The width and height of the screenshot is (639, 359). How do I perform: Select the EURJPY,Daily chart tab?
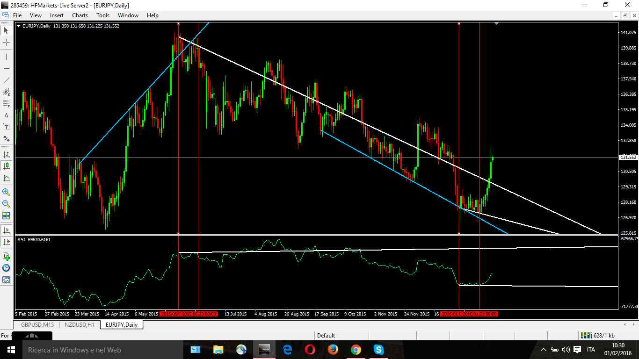tap(122, 324)
